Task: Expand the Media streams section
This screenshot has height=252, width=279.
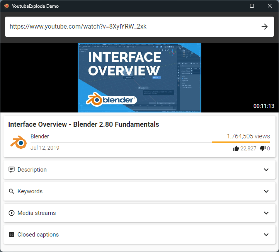Action: click(x=139, y=213)
